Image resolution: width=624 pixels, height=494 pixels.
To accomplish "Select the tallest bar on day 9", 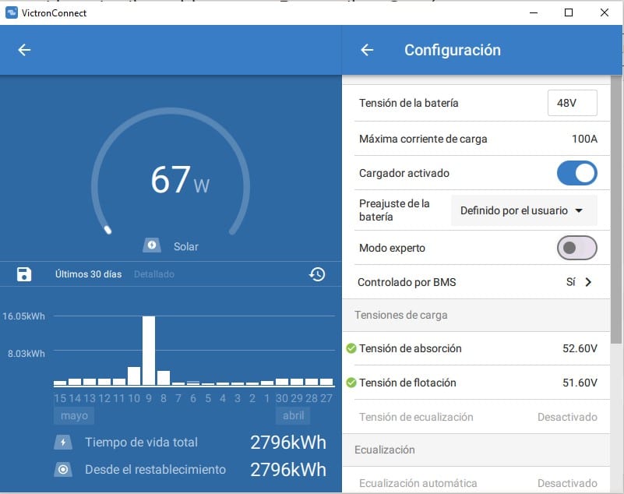I will (x=148, y=351).
